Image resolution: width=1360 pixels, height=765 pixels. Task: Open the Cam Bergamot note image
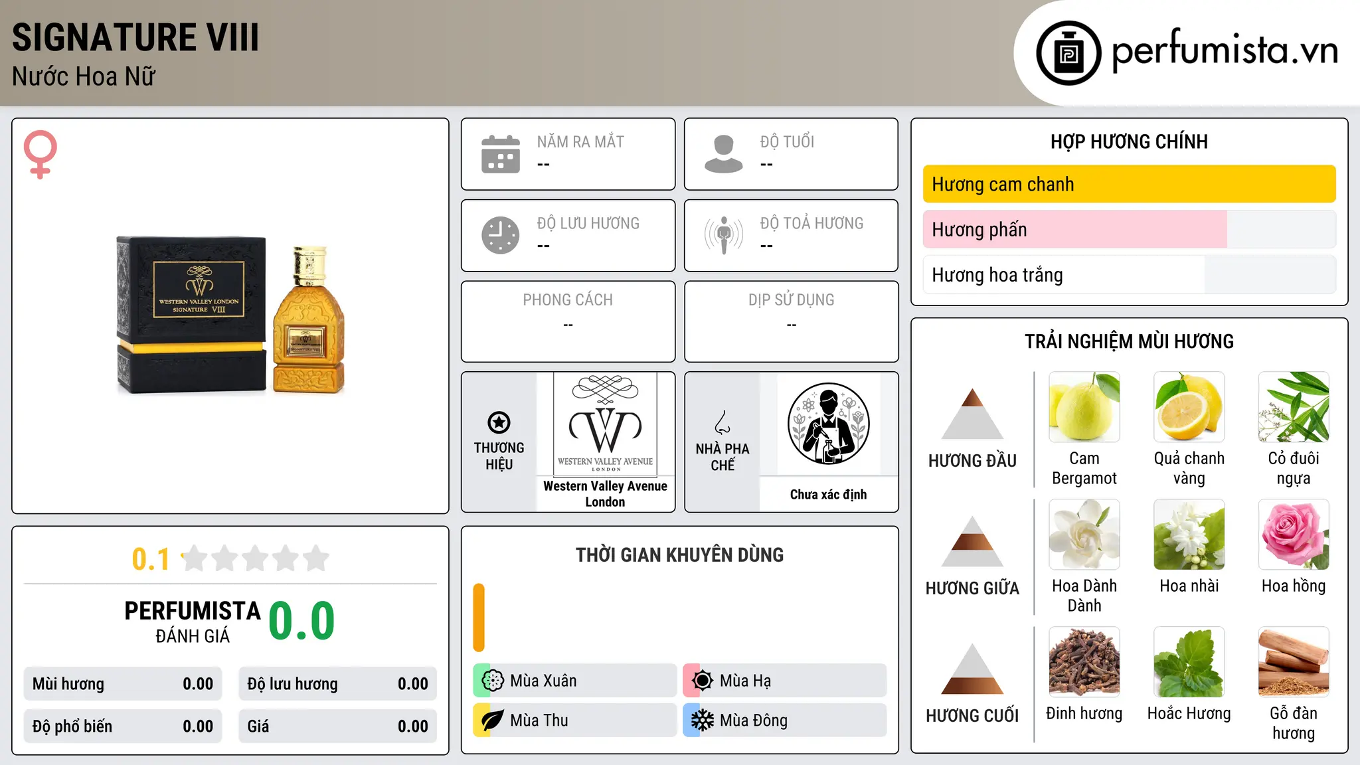point(1084,407)
